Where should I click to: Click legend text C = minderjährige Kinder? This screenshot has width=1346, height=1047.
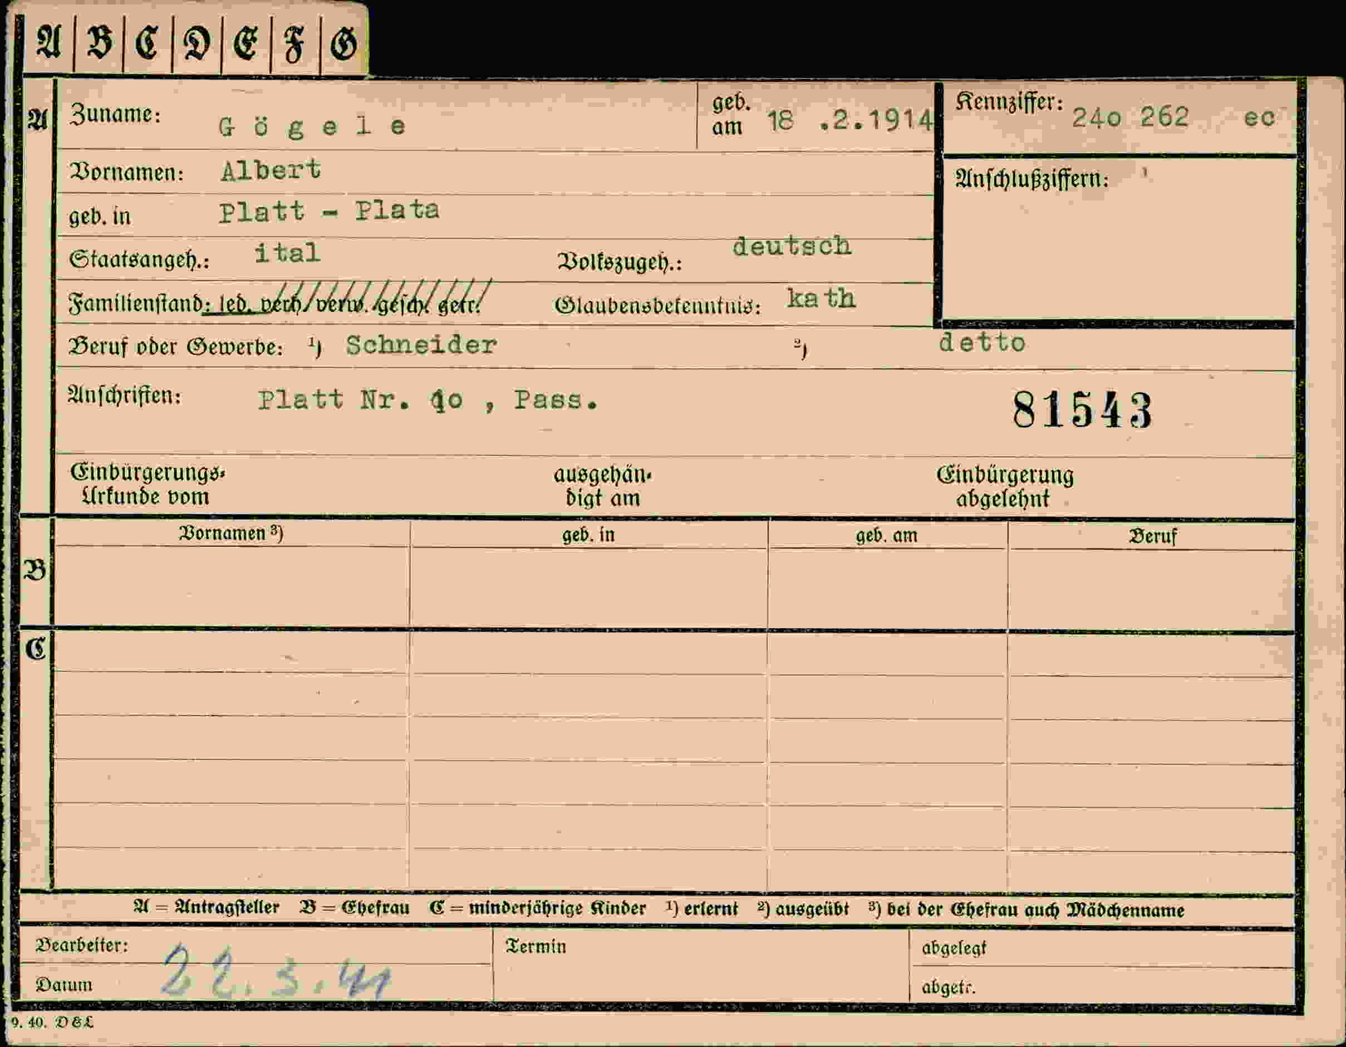pyautogui.click(x=537, y=909)
